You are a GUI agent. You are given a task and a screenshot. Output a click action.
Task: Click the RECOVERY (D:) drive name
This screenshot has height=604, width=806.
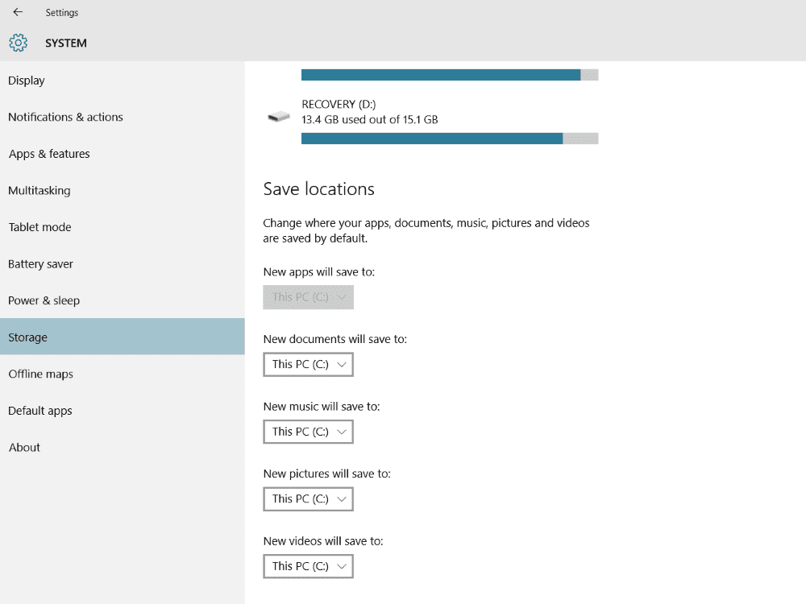pos(339,104)
